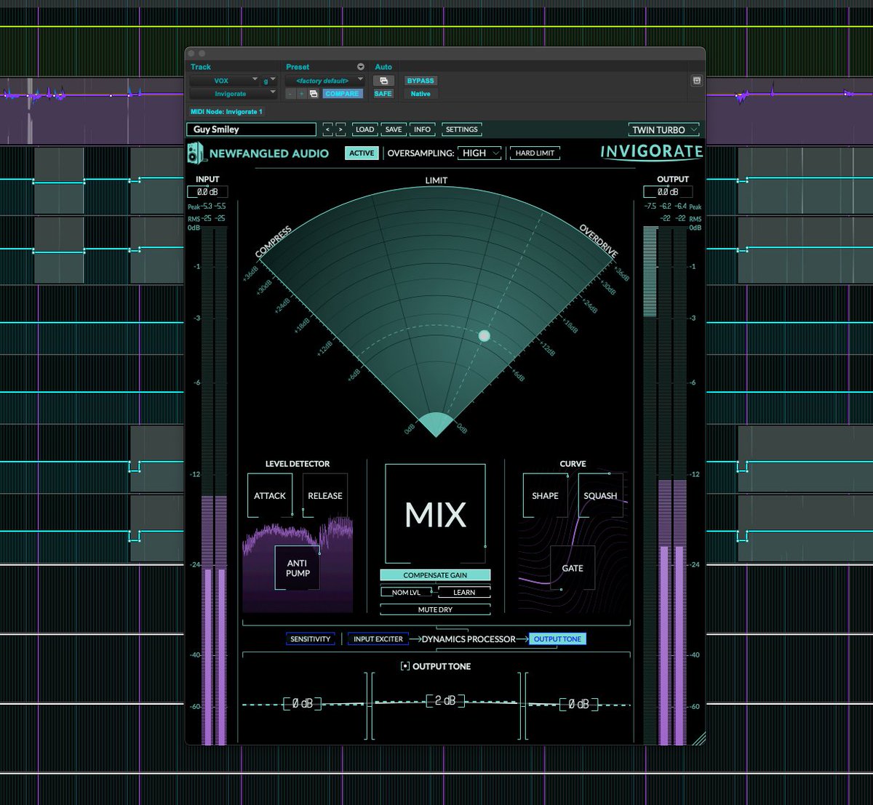This screenshot has height=805, width=873.
Task: Open the Preset menu circle arrow
Action: 361,67
